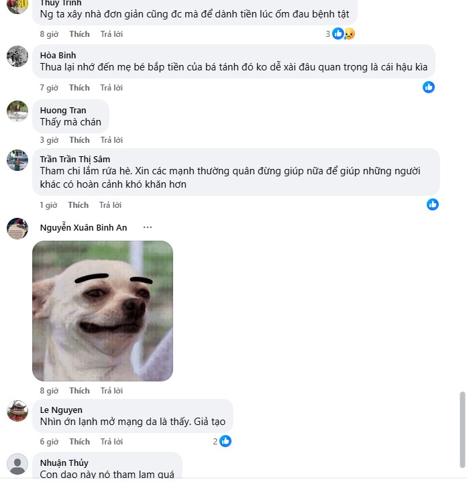
Task: Click the vertical page scrollbar thumb
Action: [x=462, y=430]
